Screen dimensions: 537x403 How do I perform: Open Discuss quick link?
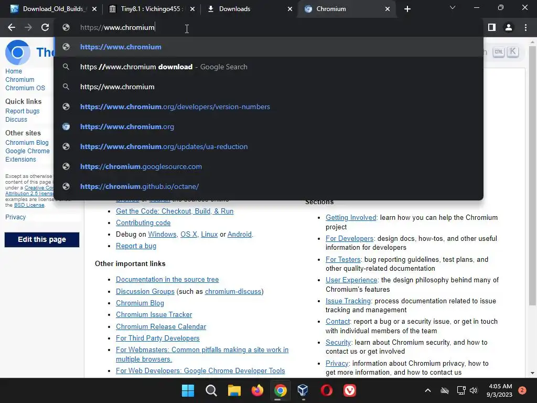click(x=16, y=120)
